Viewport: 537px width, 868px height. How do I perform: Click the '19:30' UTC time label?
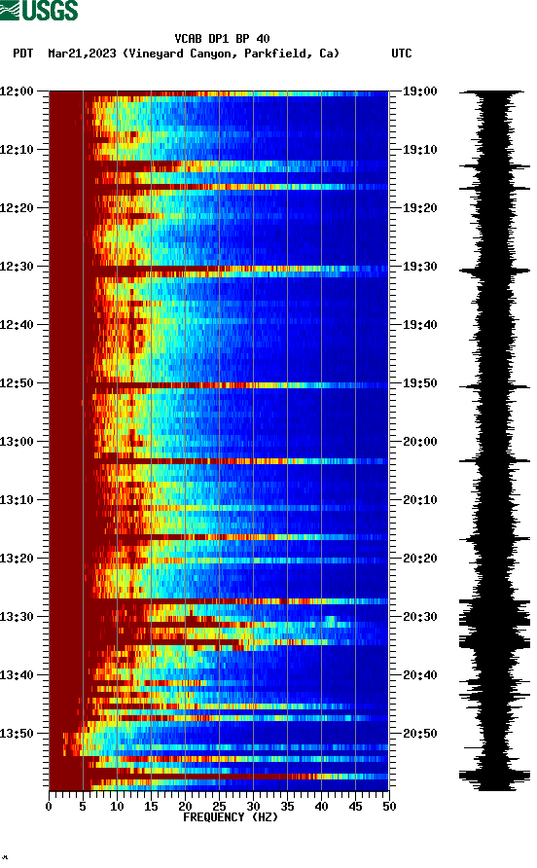(420, 267)
